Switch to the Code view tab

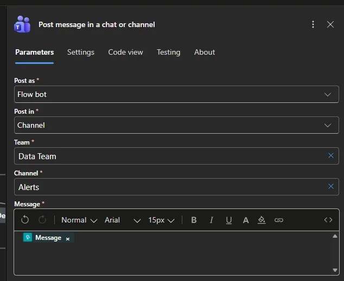point(125,52)
